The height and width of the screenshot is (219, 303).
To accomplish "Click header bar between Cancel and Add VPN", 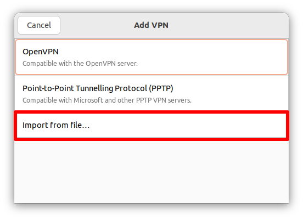I will [97, 25].
